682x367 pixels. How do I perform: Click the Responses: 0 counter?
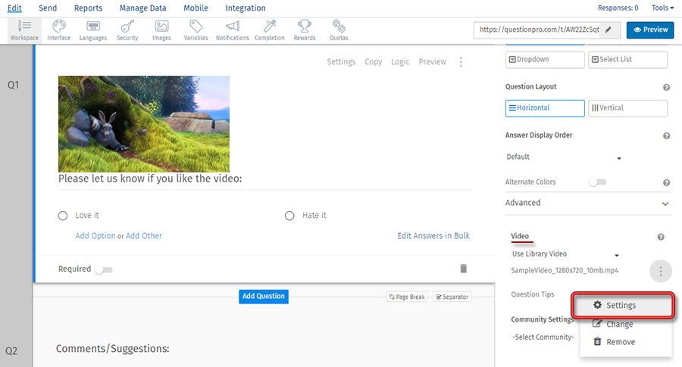click(618, 8)
